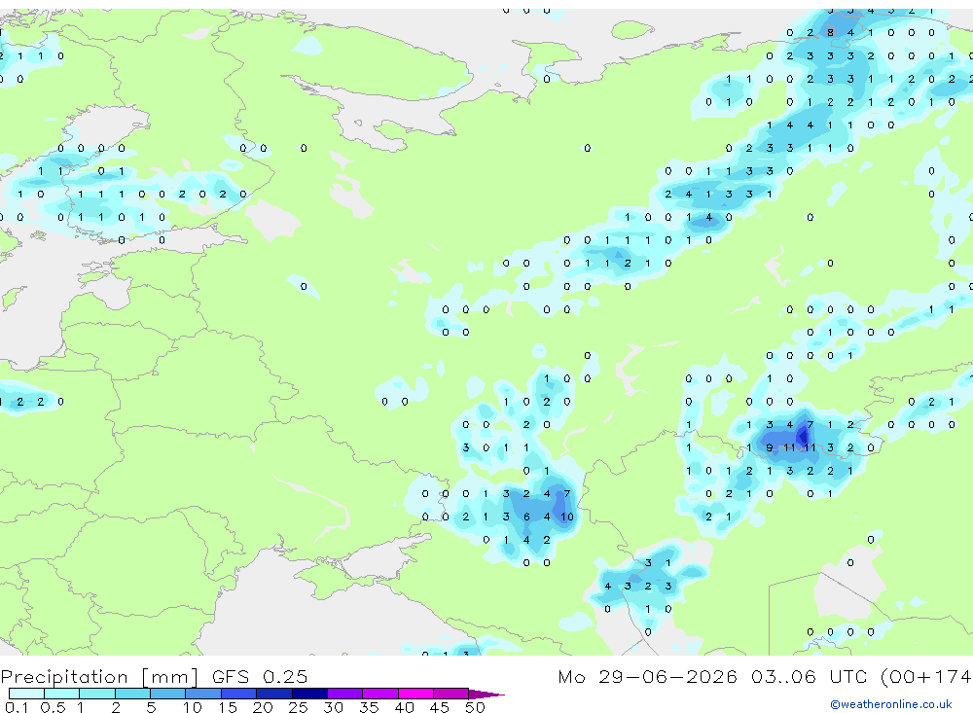Pick the 2–5 mm legend color swatch
Image resolution: width=973 pixels, height=713 pixels.
click(132, 694)
